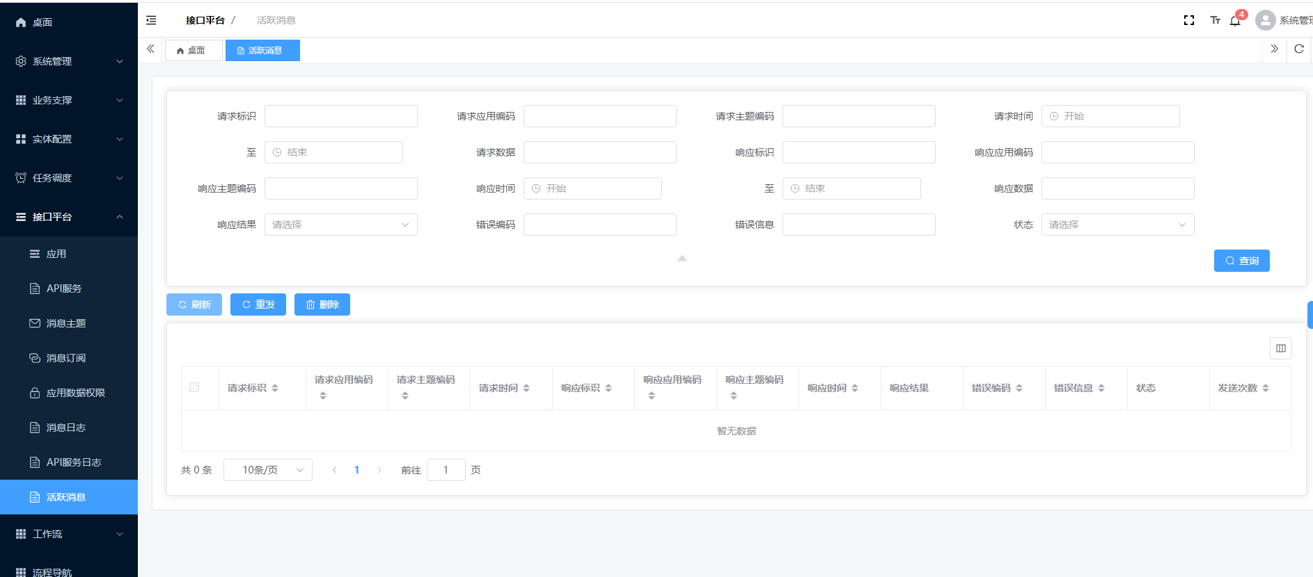This screenshot has height=577, width=1313.
Task: Reload the page with refresh icon
Action: [x=1299, y=49]
